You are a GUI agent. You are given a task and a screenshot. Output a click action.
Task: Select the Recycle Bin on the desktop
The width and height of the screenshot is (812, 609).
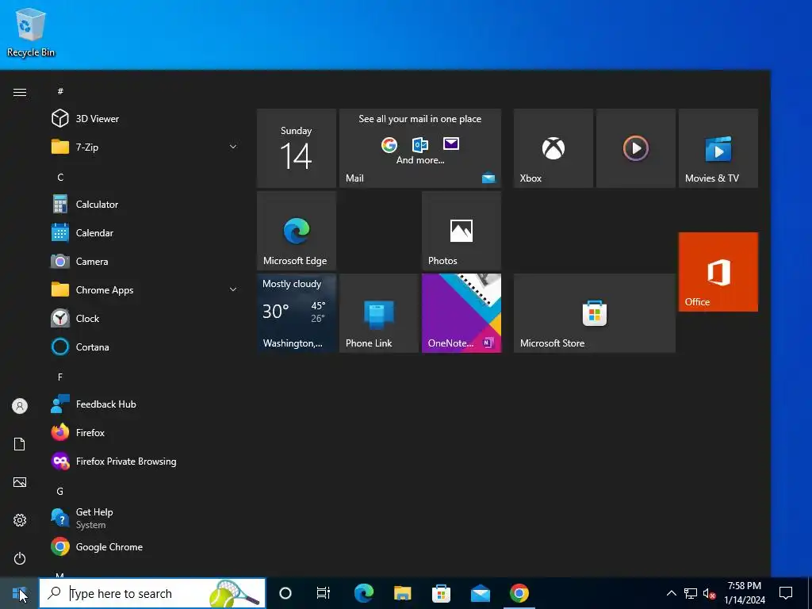(x=31, y=32)
